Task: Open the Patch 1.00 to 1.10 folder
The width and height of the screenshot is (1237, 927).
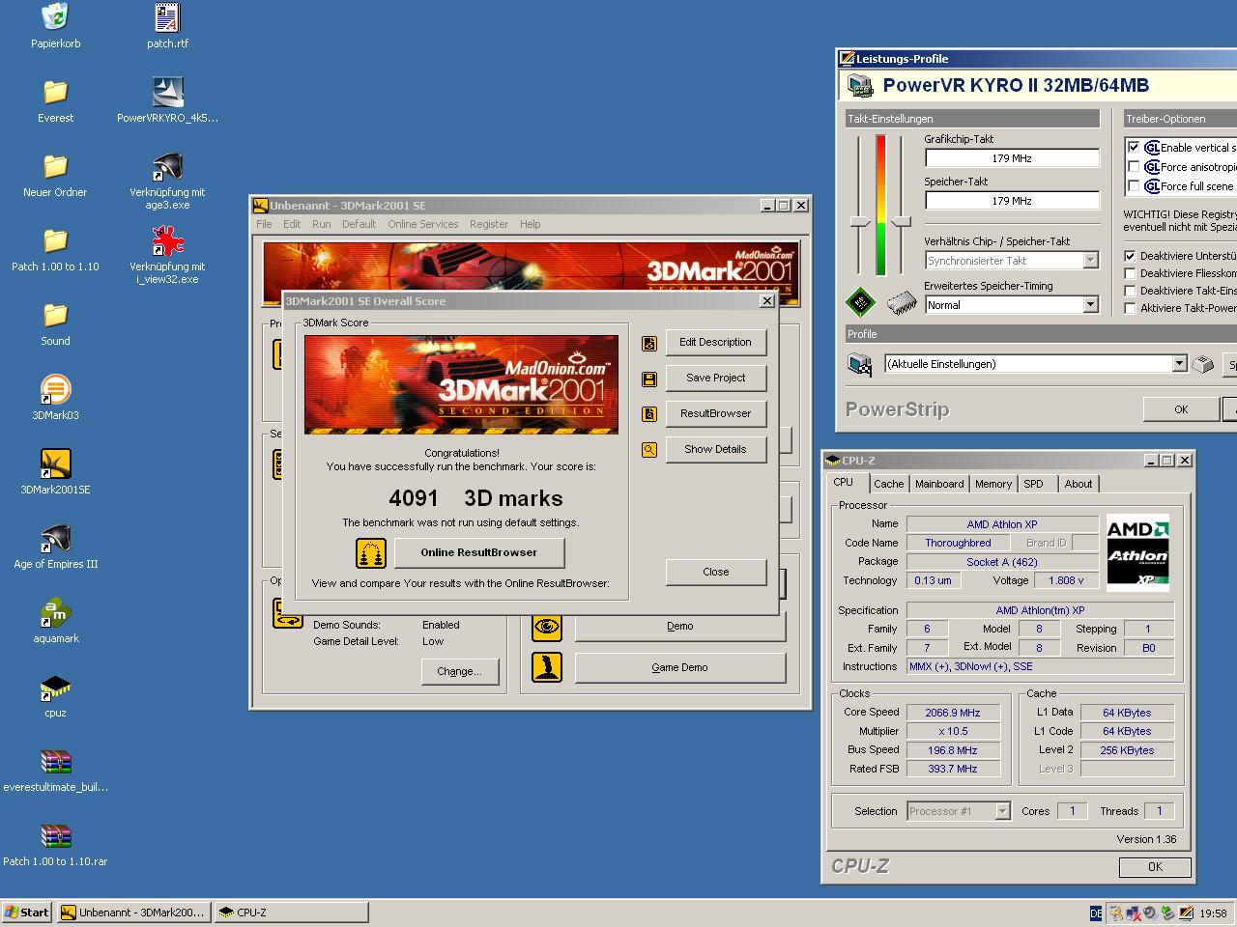Action: tap(55, 240)
